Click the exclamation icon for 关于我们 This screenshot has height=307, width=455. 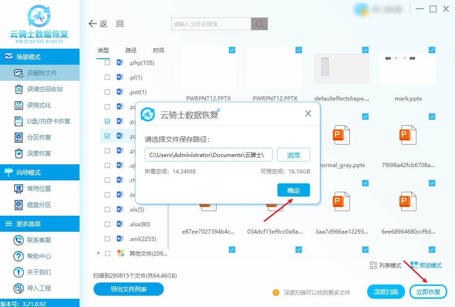tap(18, 272)
